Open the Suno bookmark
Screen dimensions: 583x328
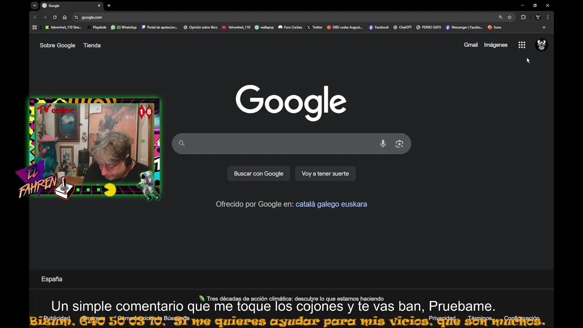[x=494, y=27]
